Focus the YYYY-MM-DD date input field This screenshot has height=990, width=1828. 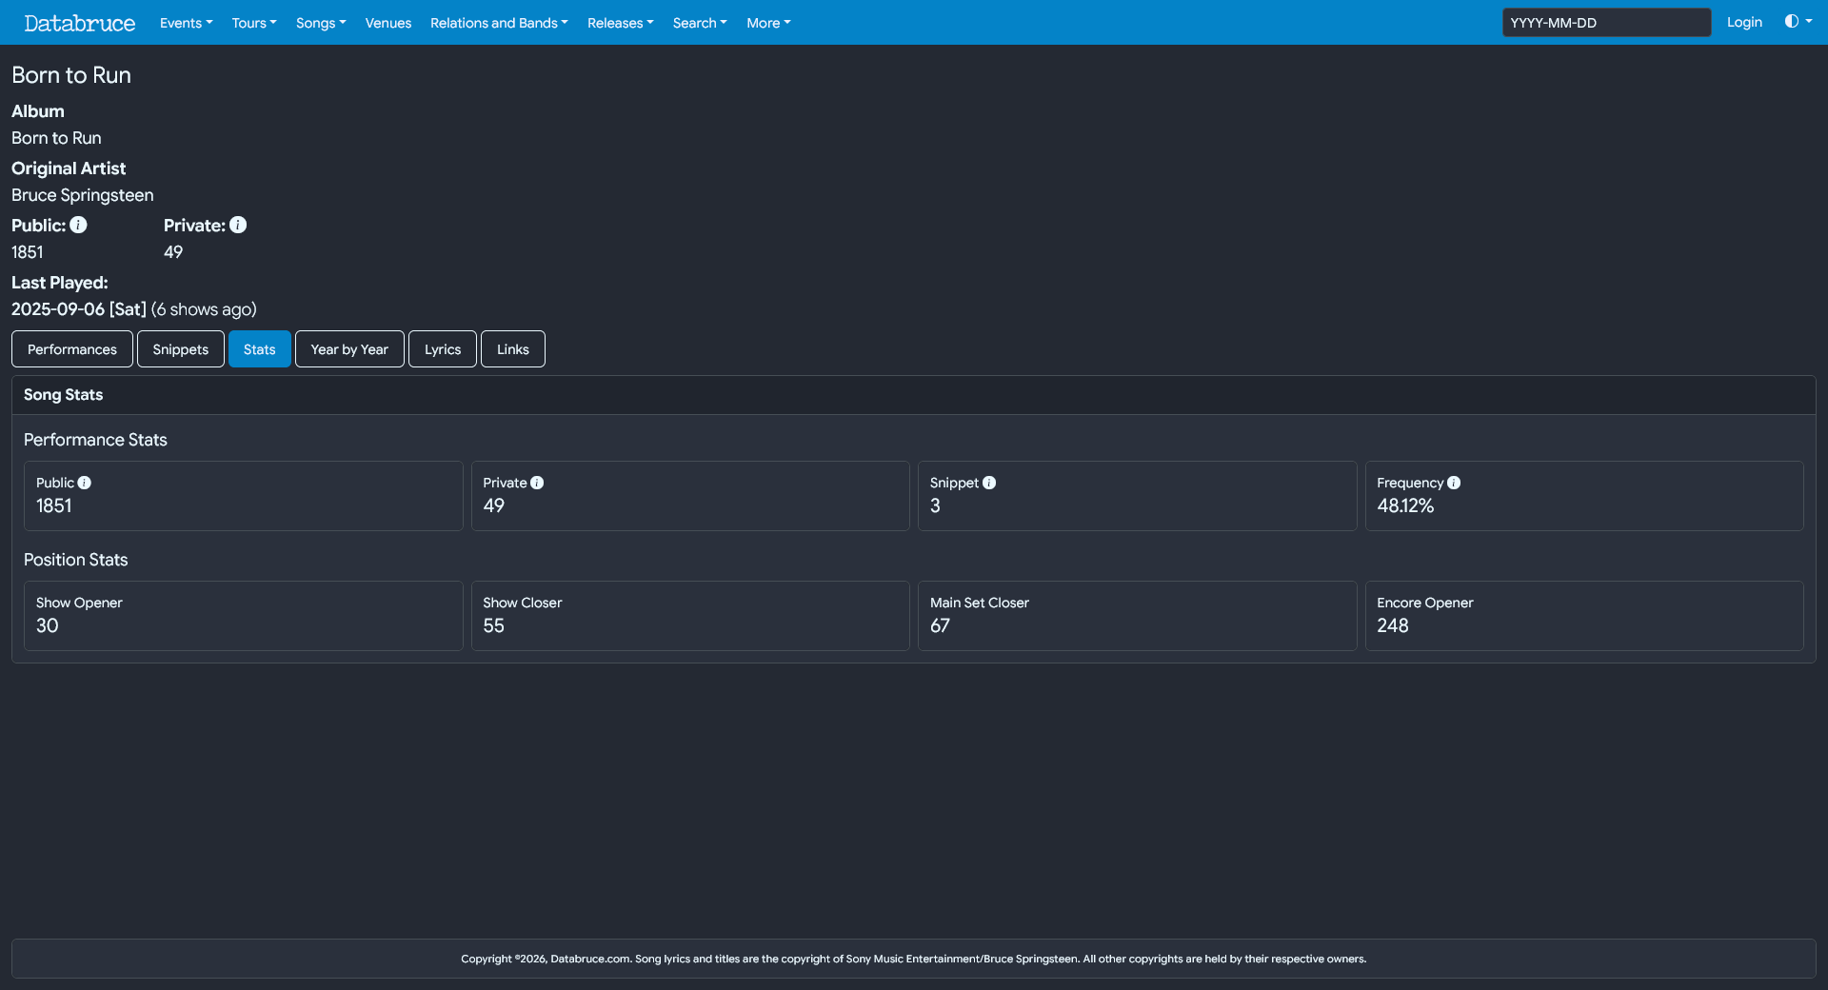(x=1606, y=23)
